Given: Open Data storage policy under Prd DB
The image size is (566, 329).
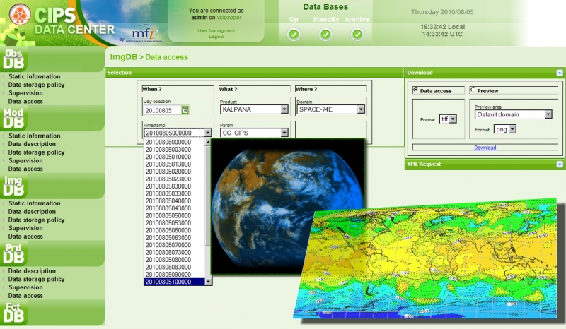Looking at the screenshot, I should 36,279.
